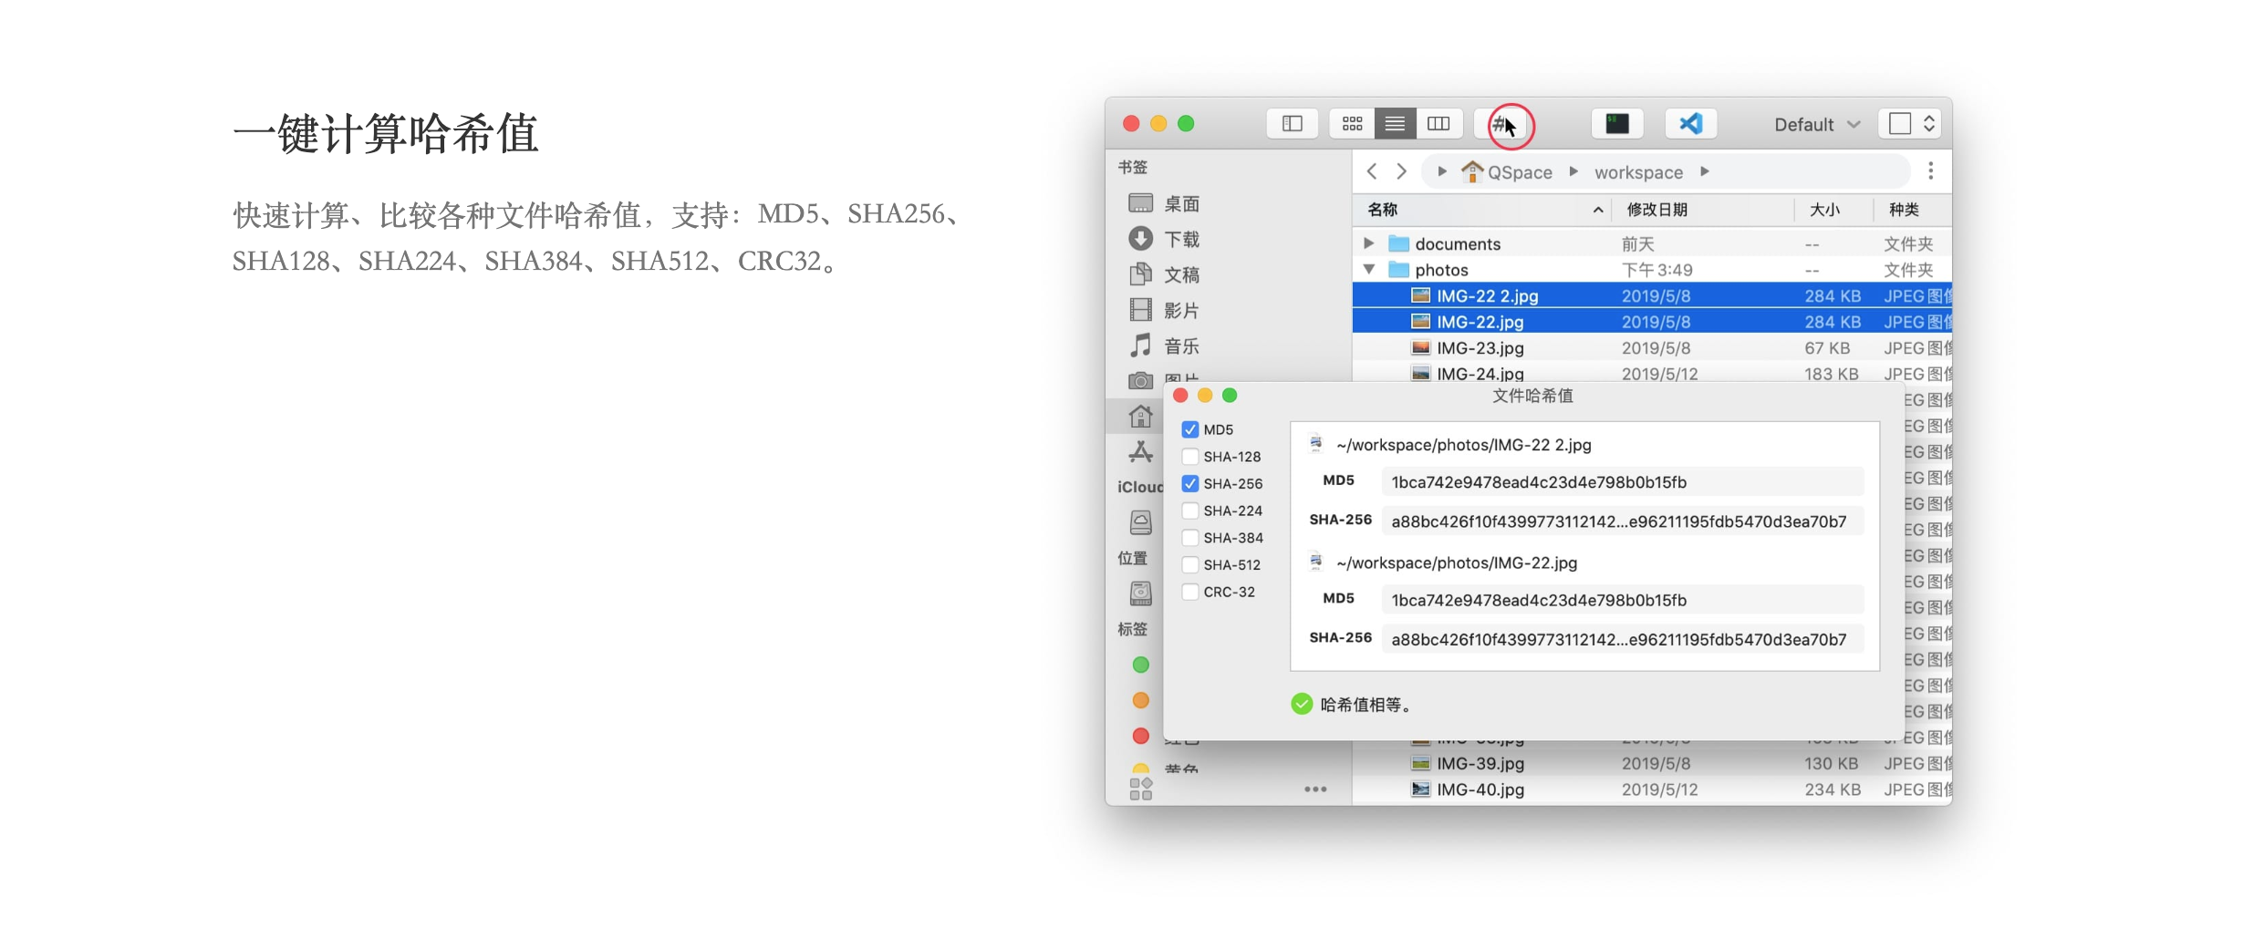
Task: Select the green tag color
Action: click(x=1140, y=666)
